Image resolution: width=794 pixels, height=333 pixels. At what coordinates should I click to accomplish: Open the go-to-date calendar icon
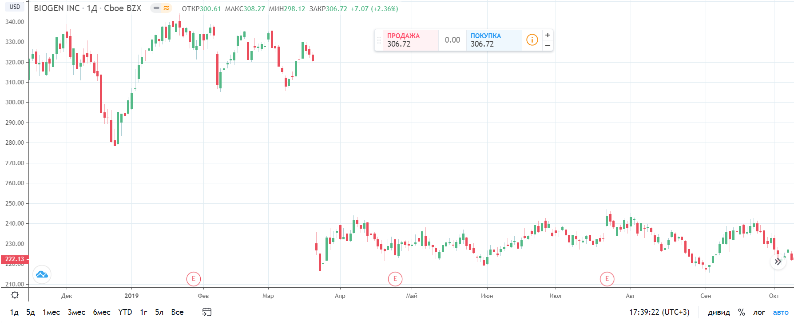pos(207,312)
